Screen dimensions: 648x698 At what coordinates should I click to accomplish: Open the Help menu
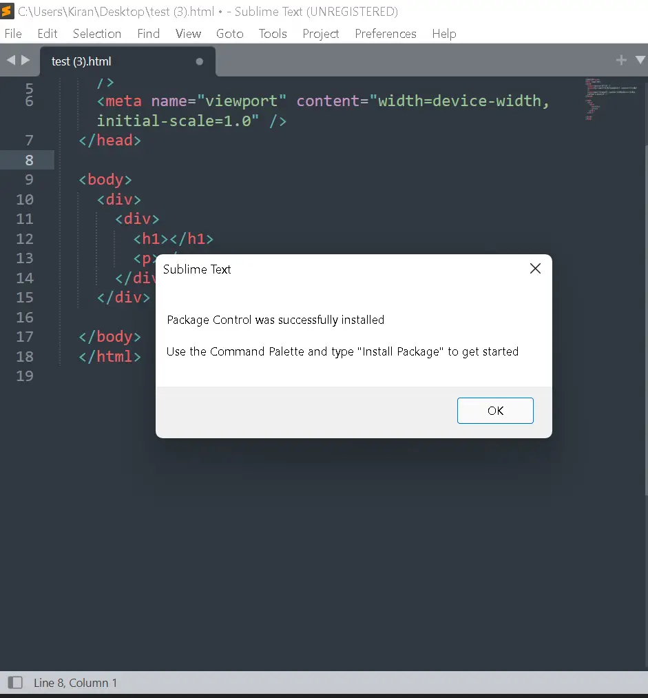click(444, 33)
